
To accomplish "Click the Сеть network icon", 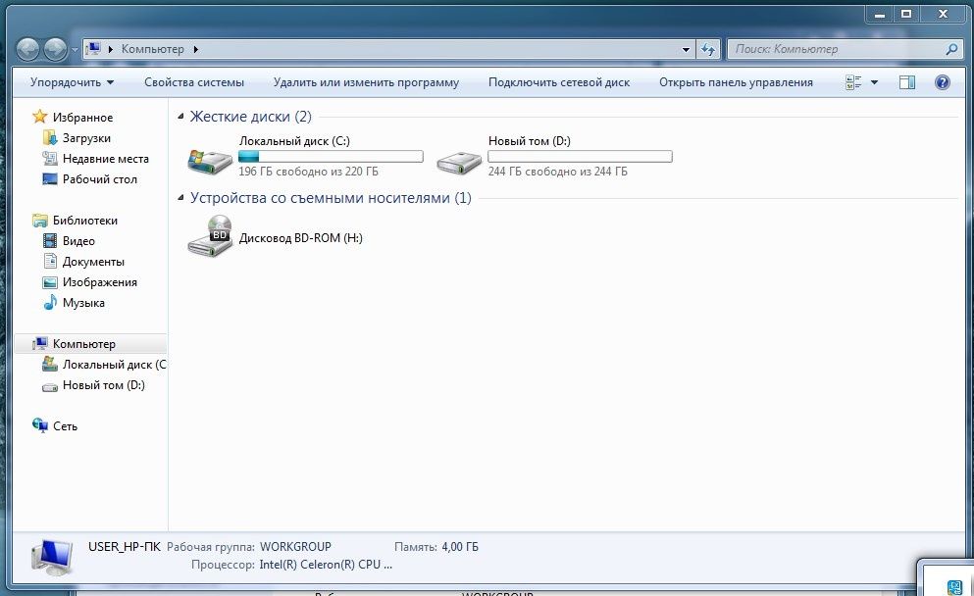I will point(40,425).
